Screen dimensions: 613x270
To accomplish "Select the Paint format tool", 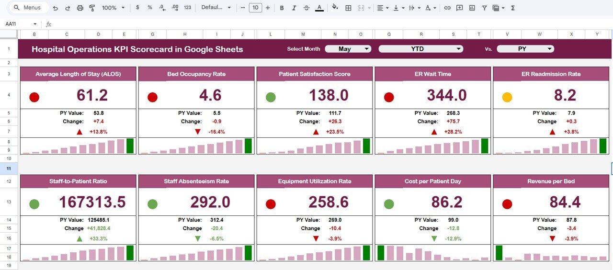I will [x=92, y=8].
